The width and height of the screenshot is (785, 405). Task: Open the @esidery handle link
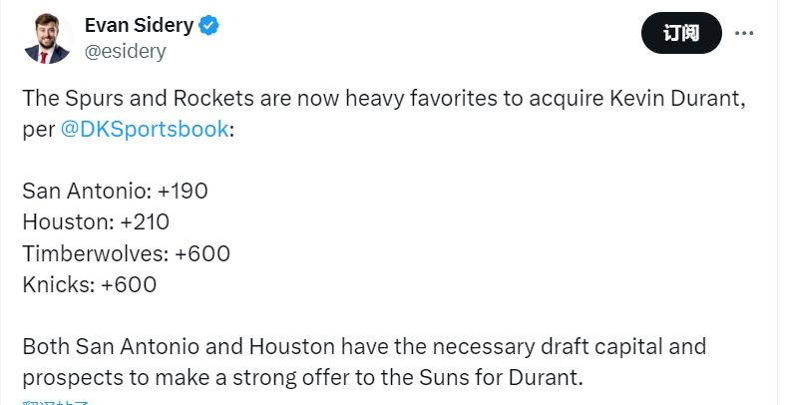click(125, 52)
